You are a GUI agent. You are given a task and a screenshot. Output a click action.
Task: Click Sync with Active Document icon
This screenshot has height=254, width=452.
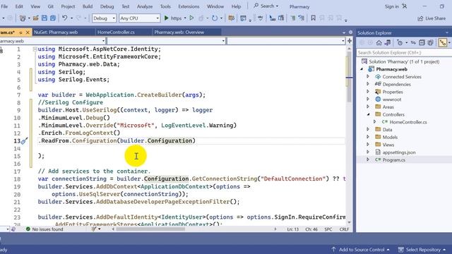pyautogui.click(x=413, y=42)
